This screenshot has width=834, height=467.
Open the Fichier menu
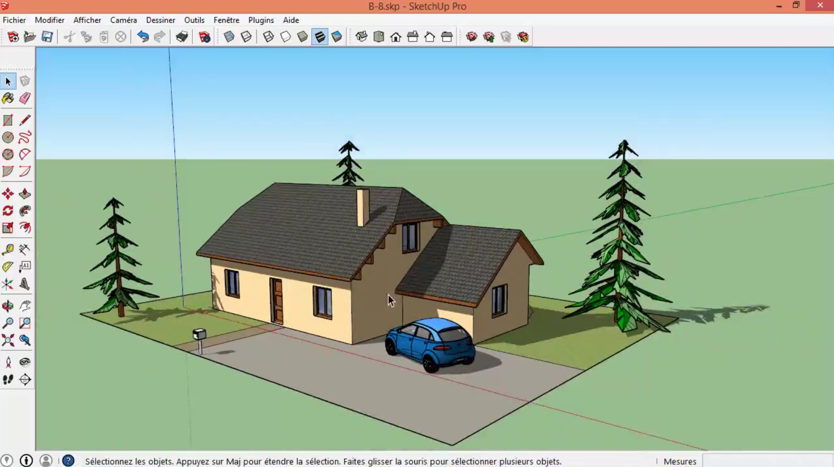14,20
